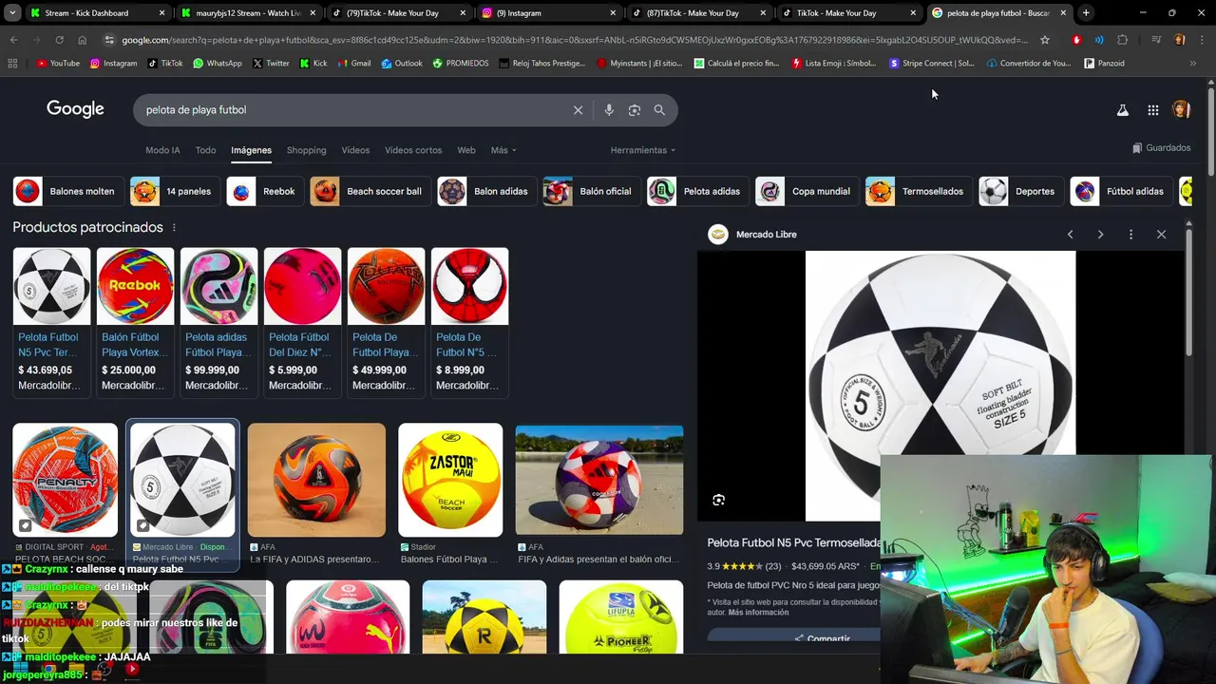Filter by 14 paneles chip

click(x=174, y=191)
